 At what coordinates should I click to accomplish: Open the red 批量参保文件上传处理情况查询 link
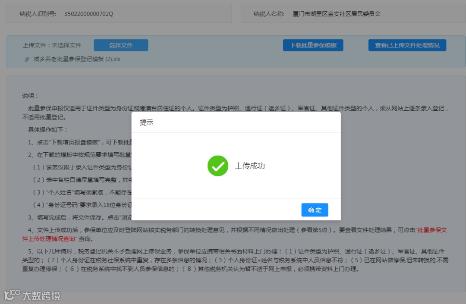[234, 234]
